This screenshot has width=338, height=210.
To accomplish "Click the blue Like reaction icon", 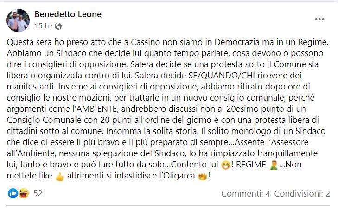I will pyautogui.click(x=13, y=193).
